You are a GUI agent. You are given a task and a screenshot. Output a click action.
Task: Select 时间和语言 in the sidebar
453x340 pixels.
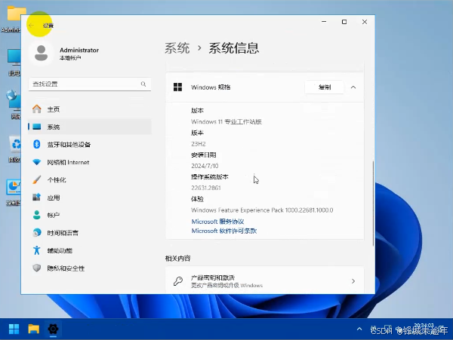click(90, 232)
